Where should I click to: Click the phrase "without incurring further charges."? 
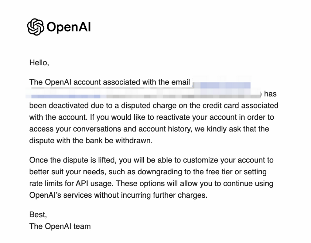pos(151,195)
